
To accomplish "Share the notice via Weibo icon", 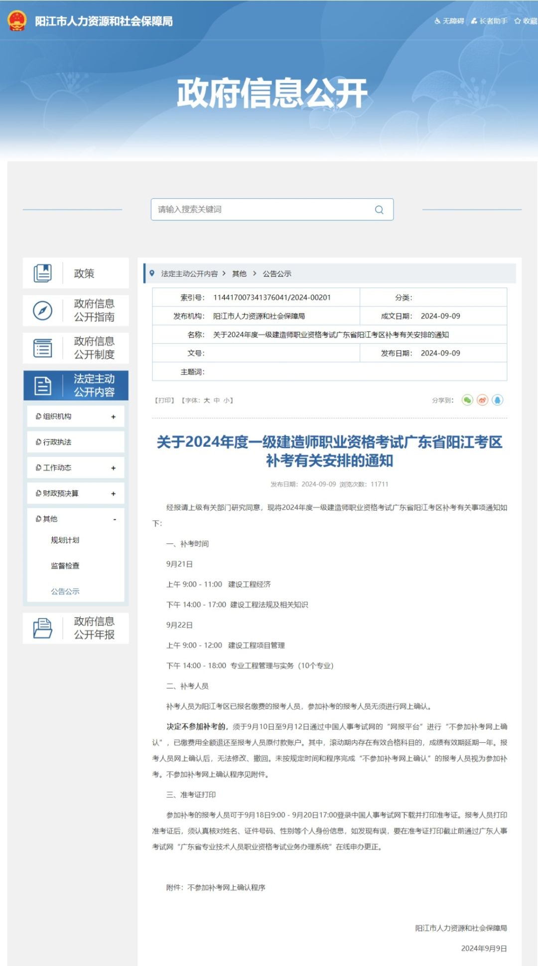I will (x=482, y=400).
